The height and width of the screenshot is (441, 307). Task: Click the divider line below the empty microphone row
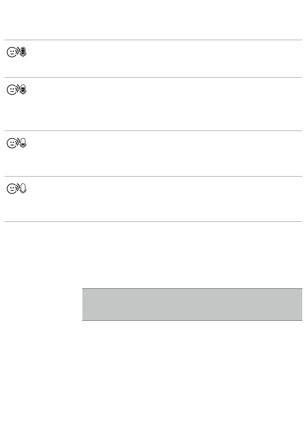(x=153, y=221)
